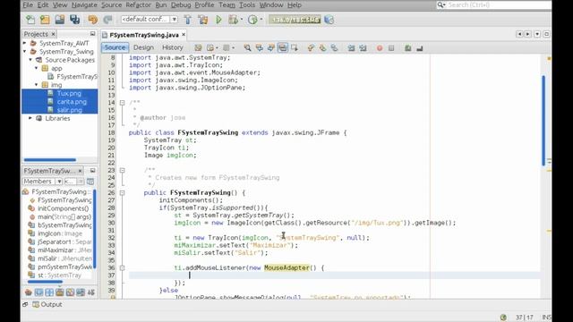Click the Find Selection magnifier icon
The width and height of the screenshot is (573, 322).
(x=247, y=47)
